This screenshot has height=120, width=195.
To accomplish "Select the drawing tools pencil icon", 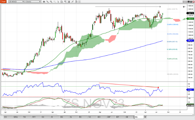I will (x=47, y=2).
